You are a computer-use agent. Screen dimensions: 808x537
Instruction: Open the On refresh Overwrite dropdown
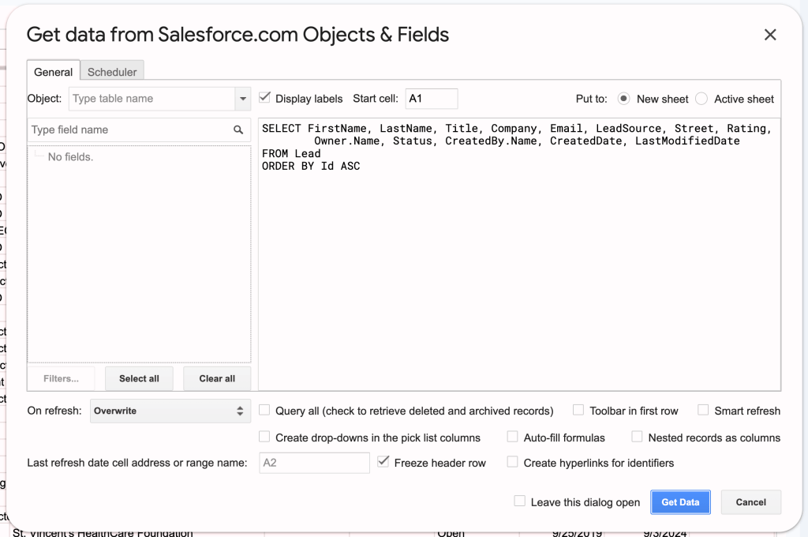(170, 411)
